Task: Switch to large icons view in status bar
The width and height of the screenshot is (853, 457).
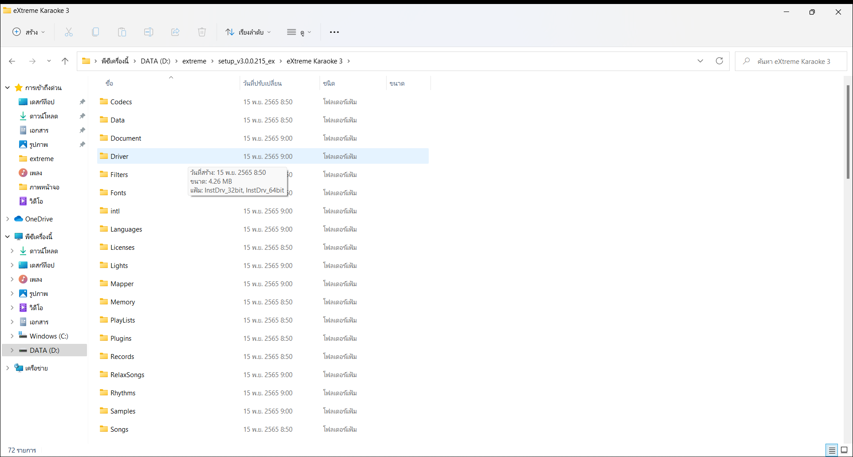Action: click(x=845, y=450)
